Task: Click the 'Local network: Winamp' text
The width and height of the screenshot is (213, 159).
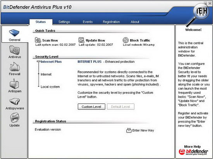Action: pyautogui.click(x=139, y=45)
